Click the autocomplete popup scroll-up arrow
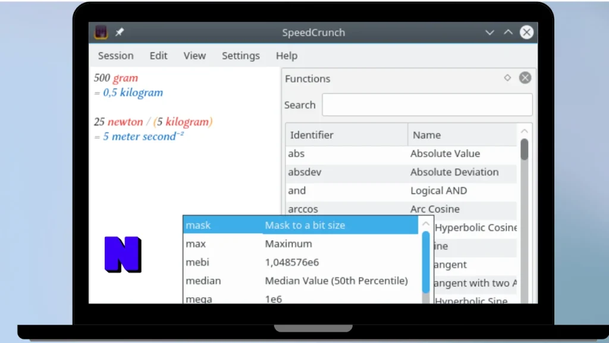 pos(426,224)
